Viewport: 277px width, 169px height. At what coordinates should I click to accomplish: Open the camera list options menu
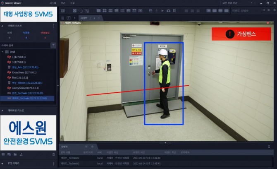[53, 26]
